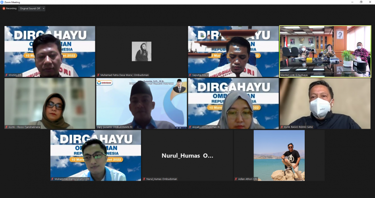Select Hery Susanto OMBUDSMAN RI video tile
The width and height of the screenshot is (375, 198).
pos(141,103)
